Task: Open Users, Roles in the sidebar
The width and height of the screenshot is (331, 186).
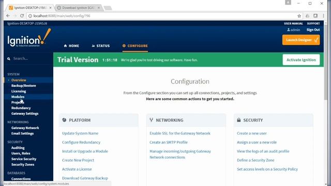Action: tap(21, 153)
